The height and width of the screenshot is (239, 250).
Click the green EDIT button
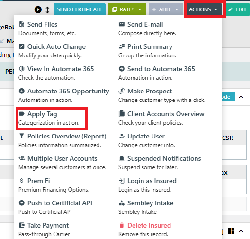pyautogui.click(x=238, y=9)
